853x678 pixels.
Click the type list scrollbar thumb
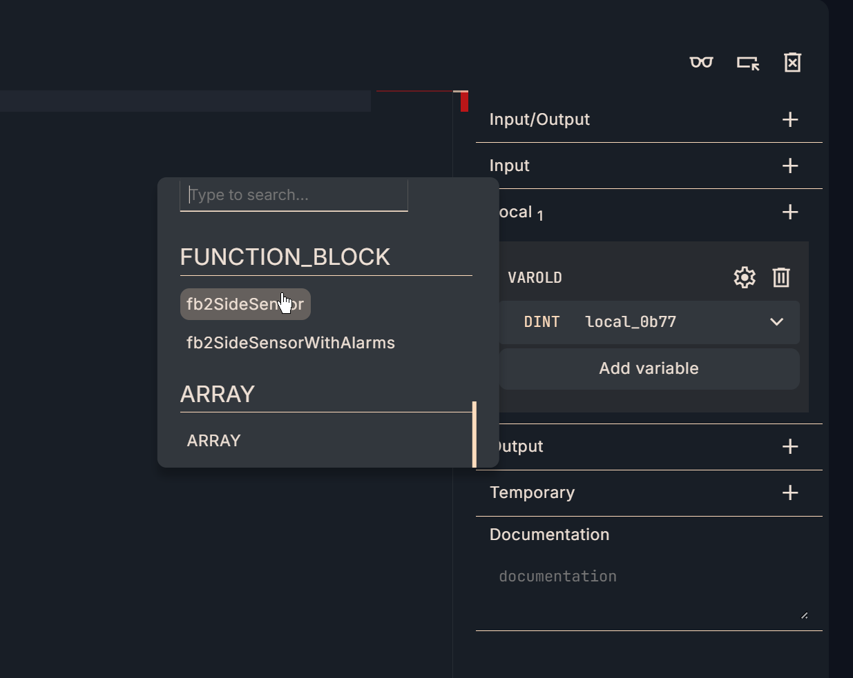(475, 435)
